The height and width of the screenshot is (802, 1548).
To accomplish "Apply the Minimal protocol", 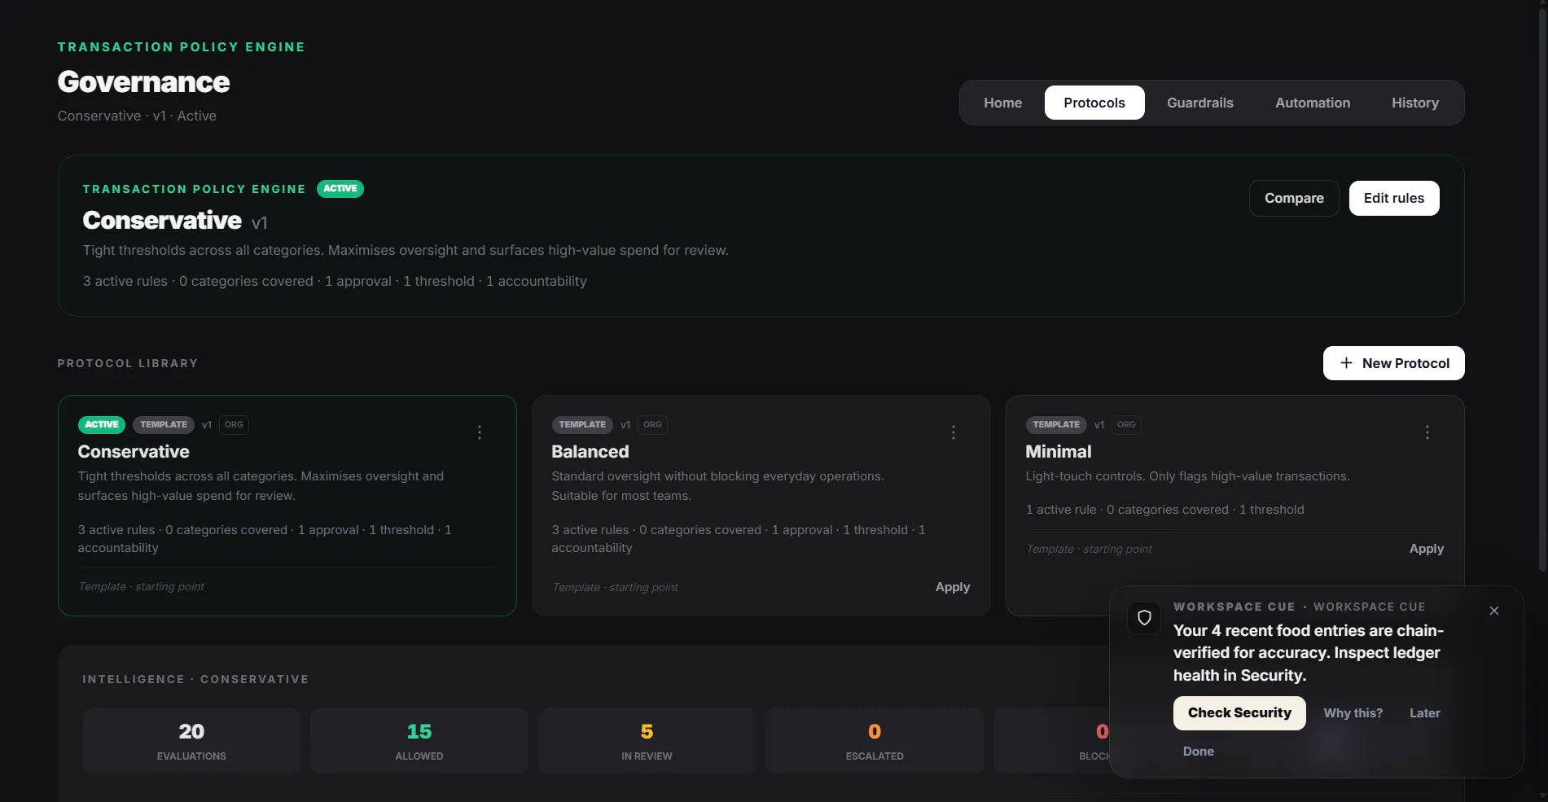I will (1426, 549).
